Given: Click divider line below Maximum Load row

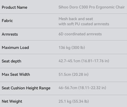Looking at the screenshot, I should tap(63, 54).
